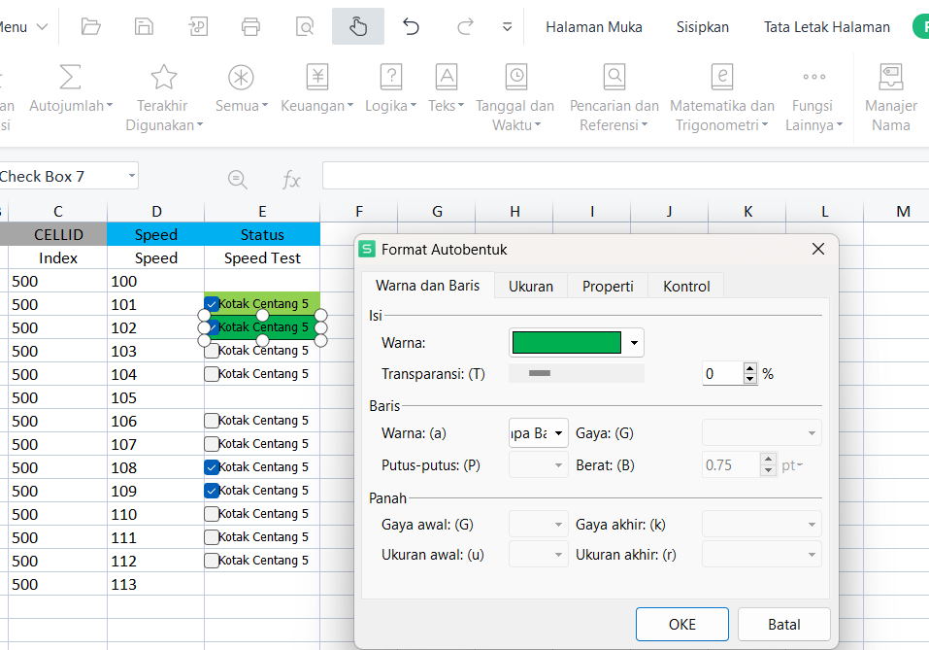Open the Name Box dropdown showing Check Box 7
Screen dimensions: 929x650
tap(134, 176)
